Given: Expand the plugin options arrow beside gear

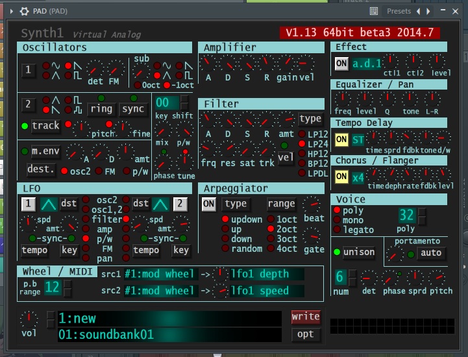Looking at the screenshot, I should tap(11, 11).
